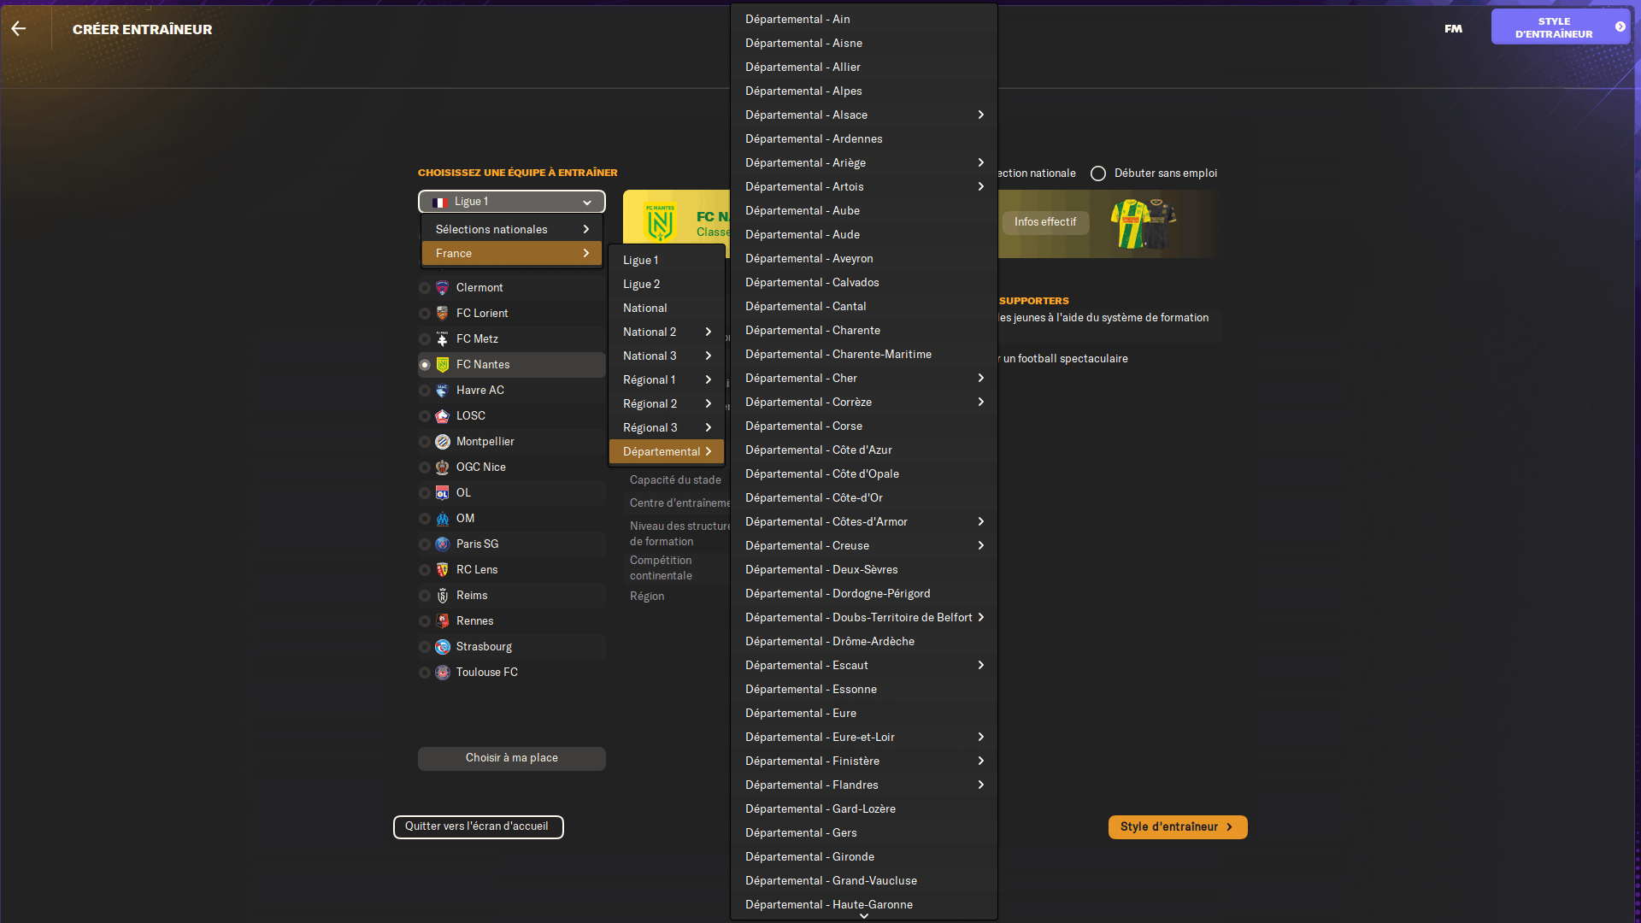Select Ligue 2 in the league menu
The image size is (1641, 923).
coord(666,284)
